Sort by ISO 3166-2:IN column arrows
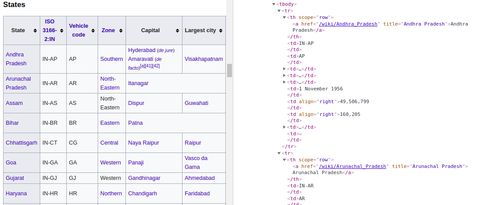 62,30
